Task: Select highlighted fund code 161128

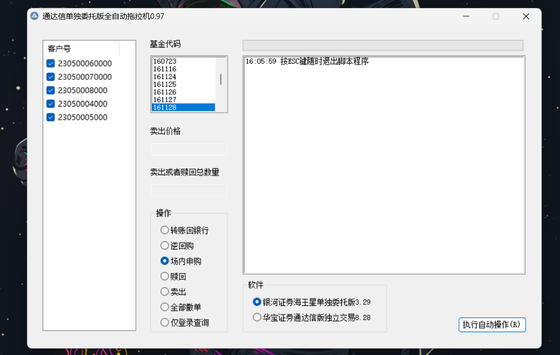Action: (x=184, y=108)
